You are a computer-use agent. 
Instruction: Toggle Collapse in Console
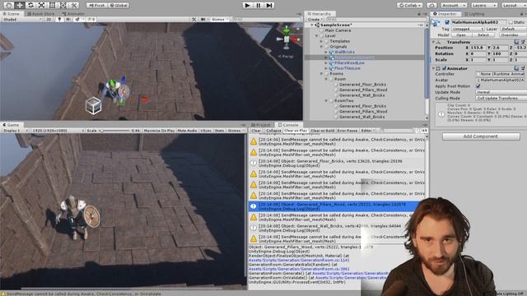pyautogui.click(x=273, y=130)
